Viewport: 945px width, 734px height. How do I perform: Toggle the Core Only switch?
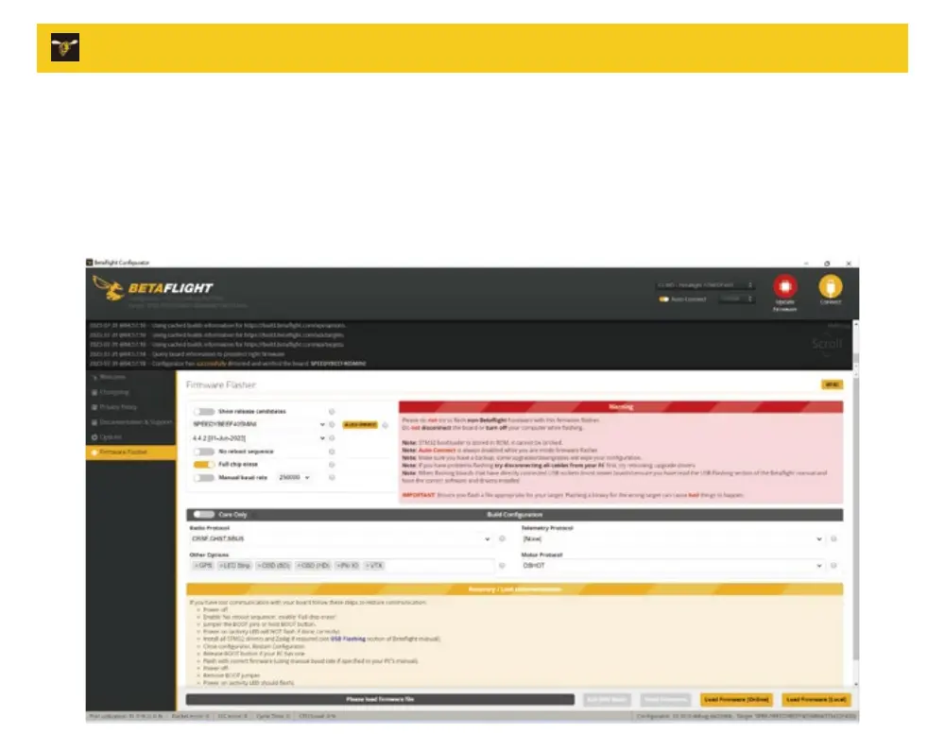(204, 515)
